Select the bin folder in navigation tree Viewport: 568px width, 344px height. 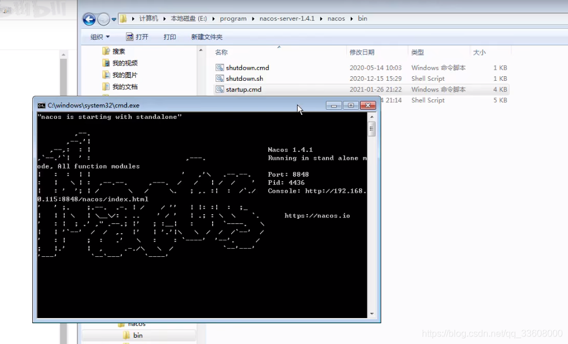point(138,335)
